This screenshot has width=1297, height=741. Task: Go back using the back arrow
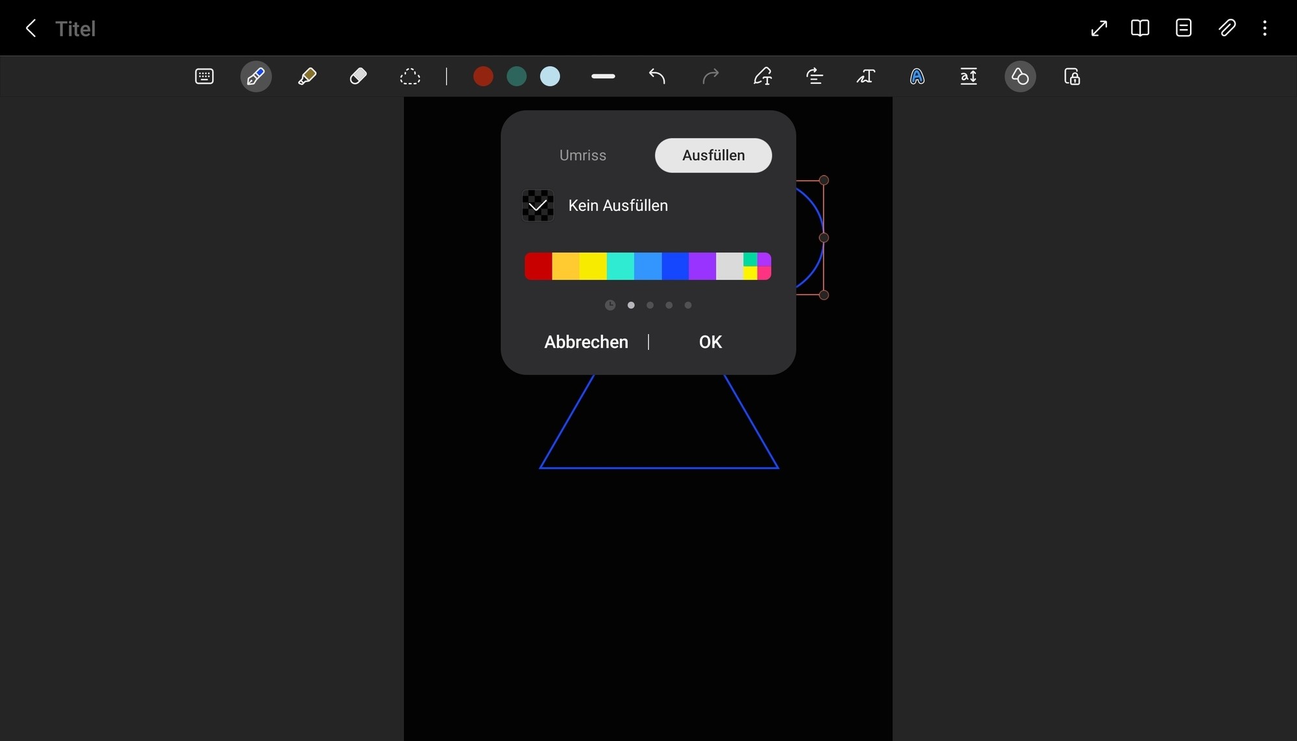click(x=30, y=28)
